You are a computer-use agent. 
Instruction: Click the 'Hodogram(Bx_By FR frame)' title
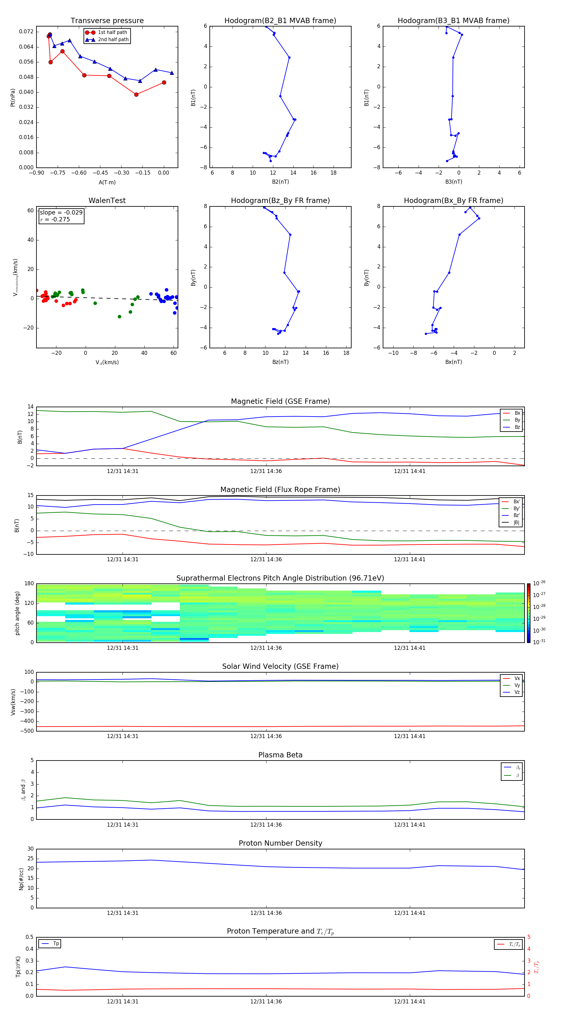click(453, 200)
